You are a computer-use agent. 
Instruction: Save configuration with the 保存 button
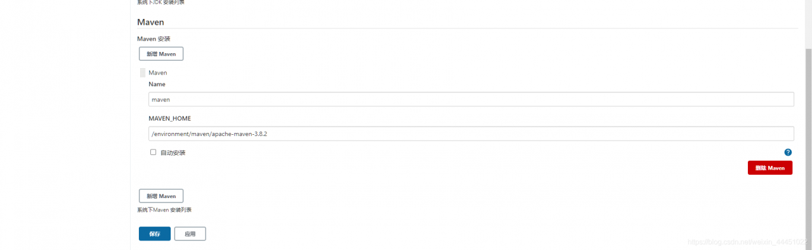(x=155, y=234)
